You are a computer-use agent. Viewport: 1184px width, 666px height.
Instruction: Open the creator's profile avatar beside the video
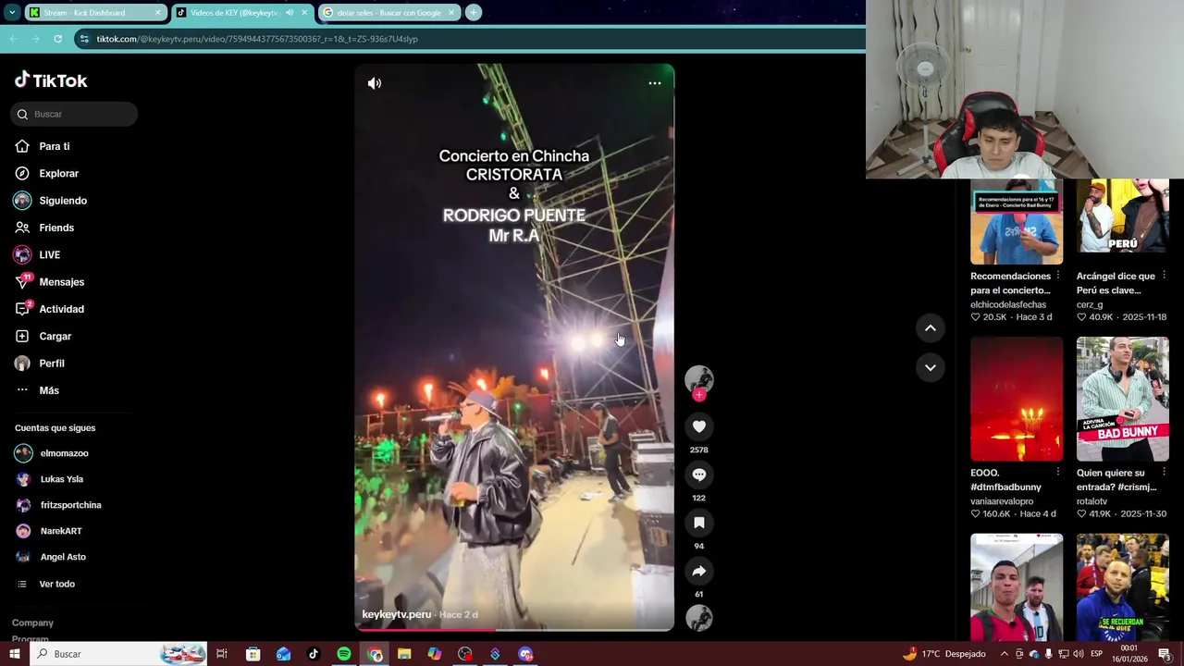click(x=699, y=379)
